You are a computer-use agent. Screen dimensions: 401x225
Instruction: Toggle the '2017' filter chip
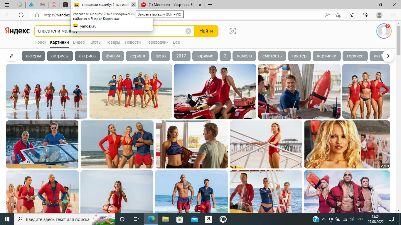[x=181, y=56]
